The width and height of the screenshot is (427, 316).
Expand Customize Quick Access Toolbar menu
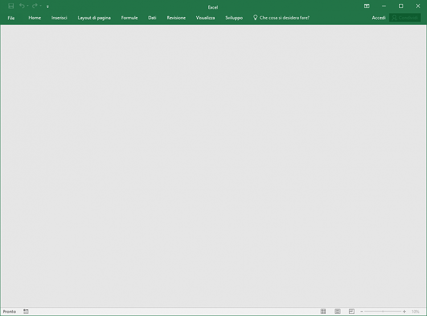pyautogui.click(x=48, y=6)
